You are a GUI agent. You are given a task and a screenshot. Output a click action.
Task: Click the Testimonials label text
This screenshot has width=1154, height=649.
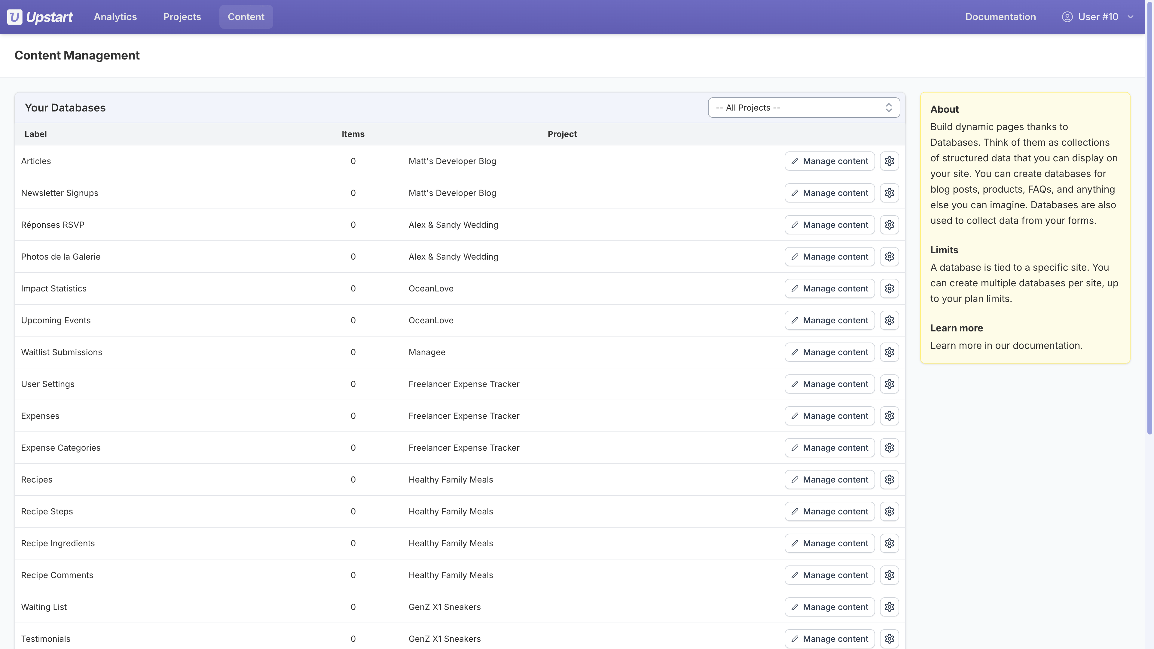click(x=46, y=639)
